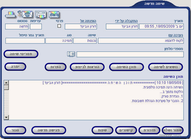Click the line השיחה הינה תמיכה טלפונית
The image size is (191, 139).
163,87
